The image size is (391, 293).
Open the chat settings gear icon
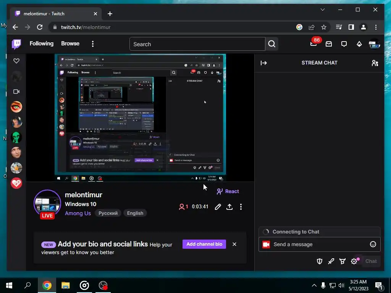(354, 261)
